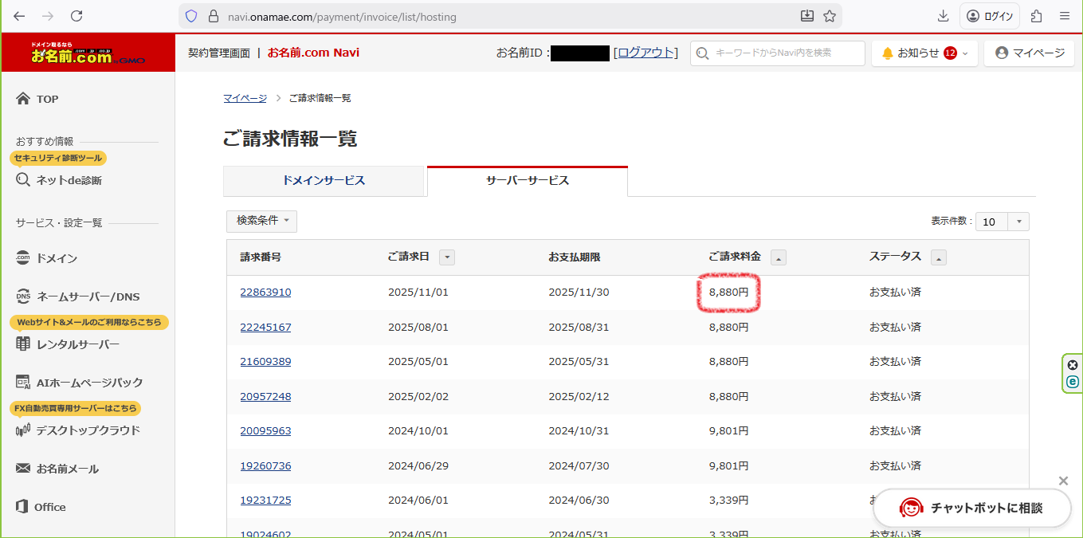Sort by ご請求料金 column arrow
Screen dimensions: 1083x538
[779, 257]
